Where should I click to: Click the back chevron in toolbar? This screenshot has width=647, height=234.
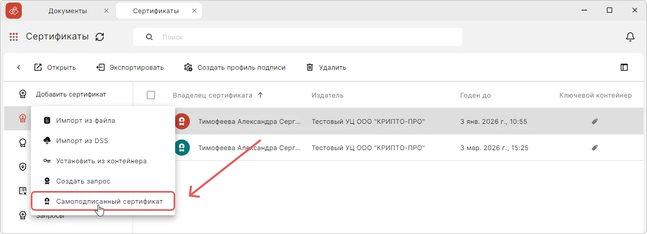pos(19,67)
